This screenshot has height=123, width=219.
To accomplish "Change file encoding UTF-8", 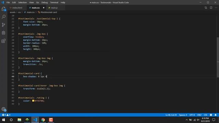I will point(192,115).
